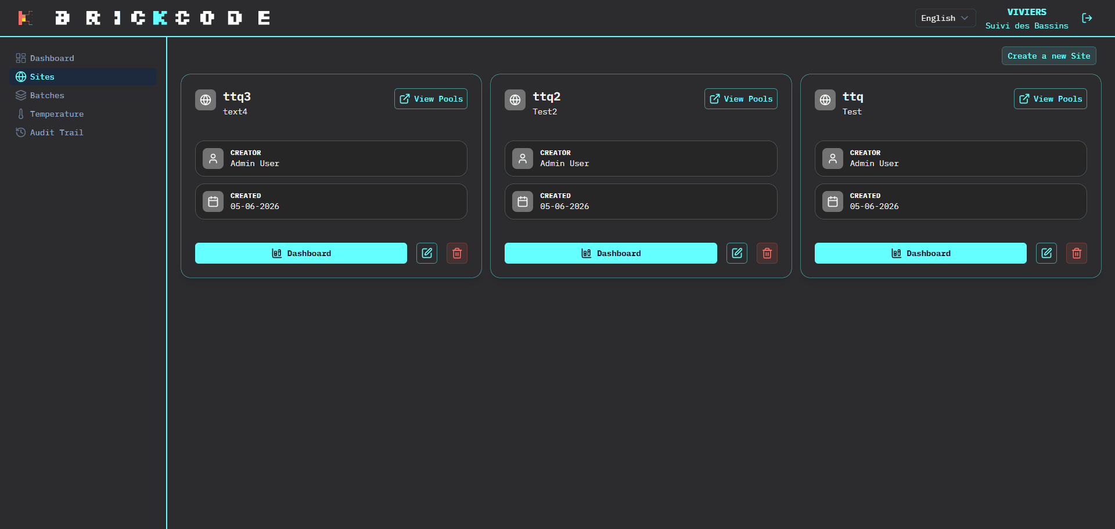Click the edit icon on ttq3 card
The height and width of the screenshot is (529, 1115).
pyautogui.click(x=427, y=253)
